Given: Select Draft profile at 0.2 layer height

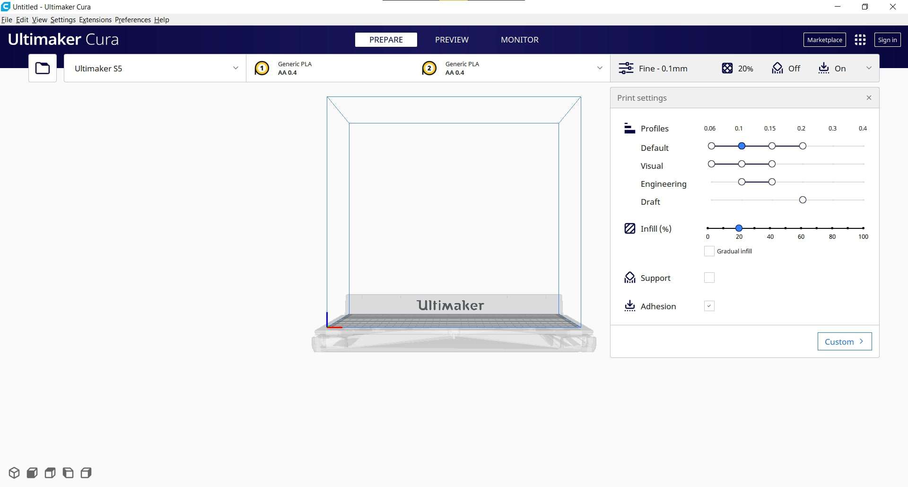Looking at the screenshot, I should pos(803,200).
